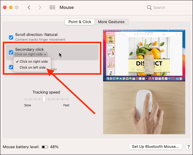Disable Scroll direction: Natural checkbox

(x=11, y=37)
